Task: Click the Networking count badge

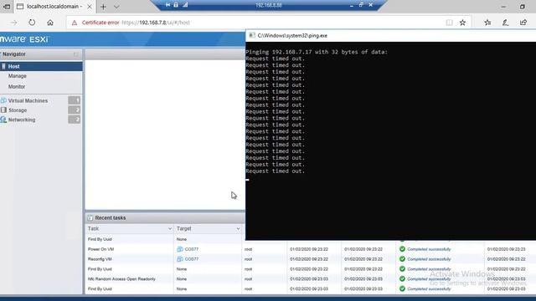Action: pos(75,120)
